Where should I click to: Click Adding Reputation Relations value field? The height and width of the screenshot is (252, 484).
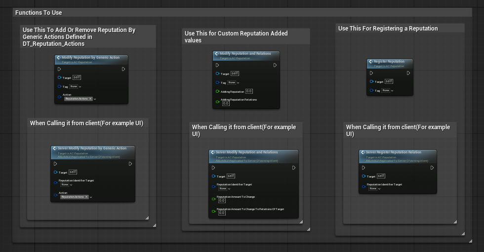(x=226, y=104)
